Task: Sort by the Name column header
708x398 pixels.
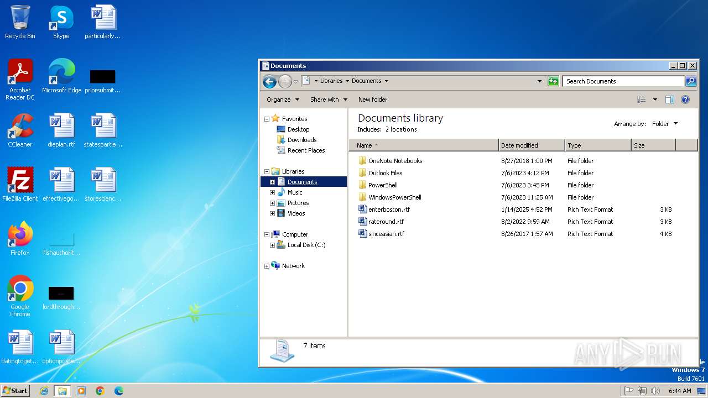Action: (424, 145)
